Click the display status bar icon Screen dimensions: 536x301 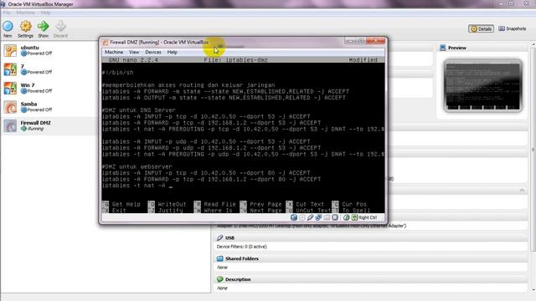(335, 217)
